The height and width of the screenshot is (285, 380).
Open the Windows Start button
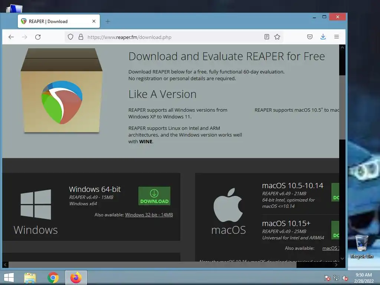tap(9, 278)
